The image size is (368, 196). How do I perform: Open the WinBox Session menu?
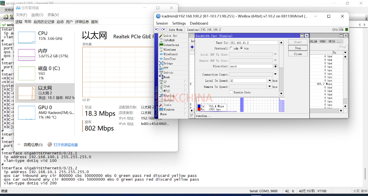tap(162, 23)
